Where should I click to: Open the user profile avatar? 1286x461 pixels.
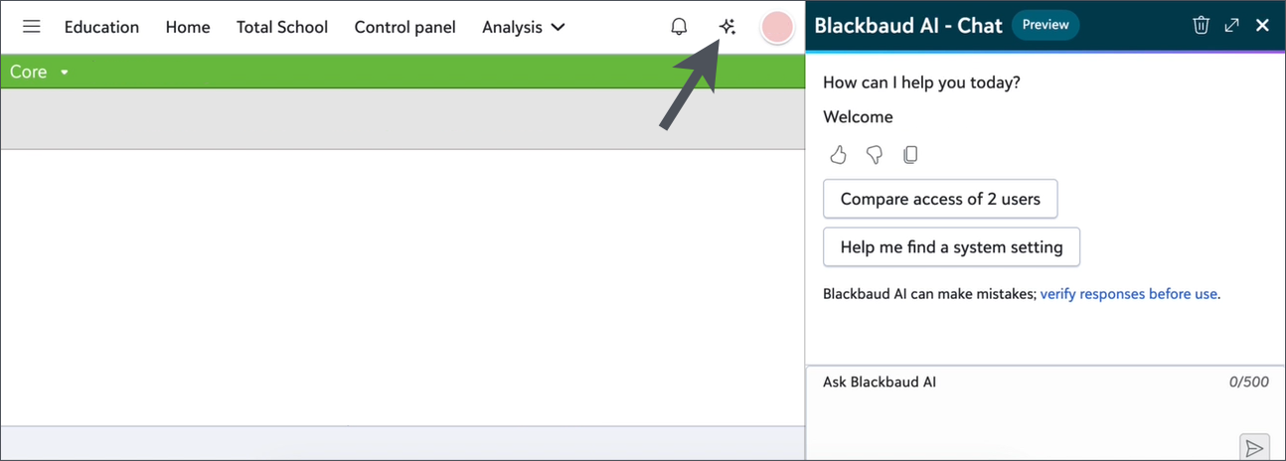pyautogui.click(x=776, y=27)
